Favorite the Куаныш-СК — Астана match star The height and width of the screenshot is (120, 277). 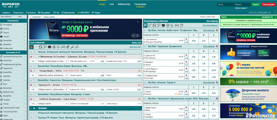pos(34,85)
